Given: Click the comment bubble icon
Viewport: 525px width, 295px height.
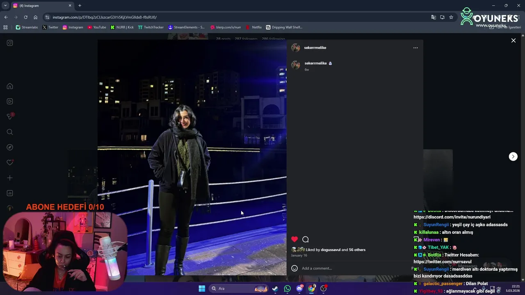Looking at the screenshot, I should (306, 239).
